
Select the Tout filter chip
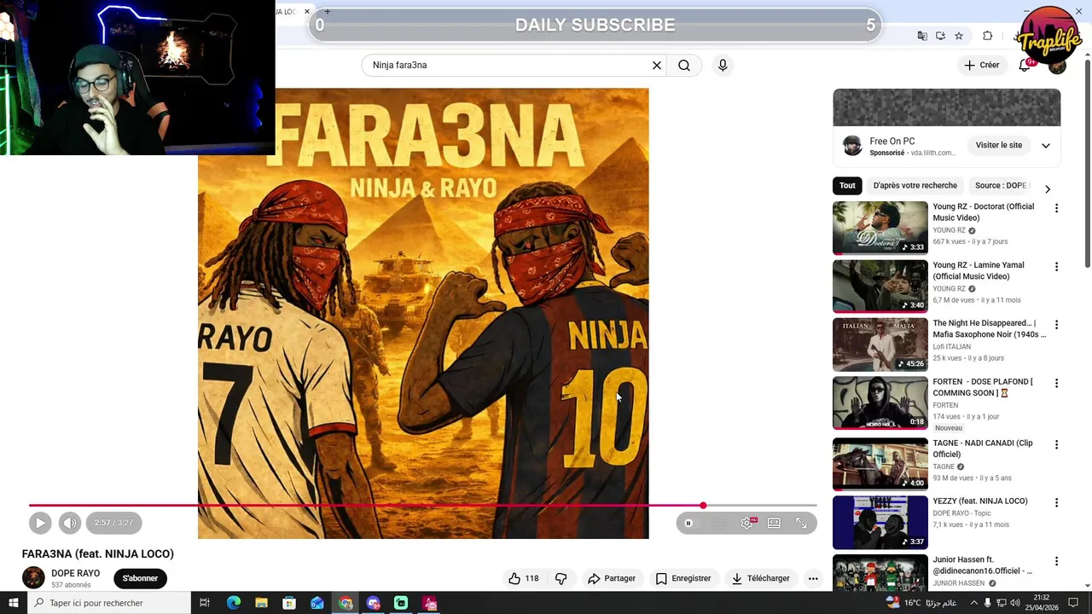tap(847, 185)
